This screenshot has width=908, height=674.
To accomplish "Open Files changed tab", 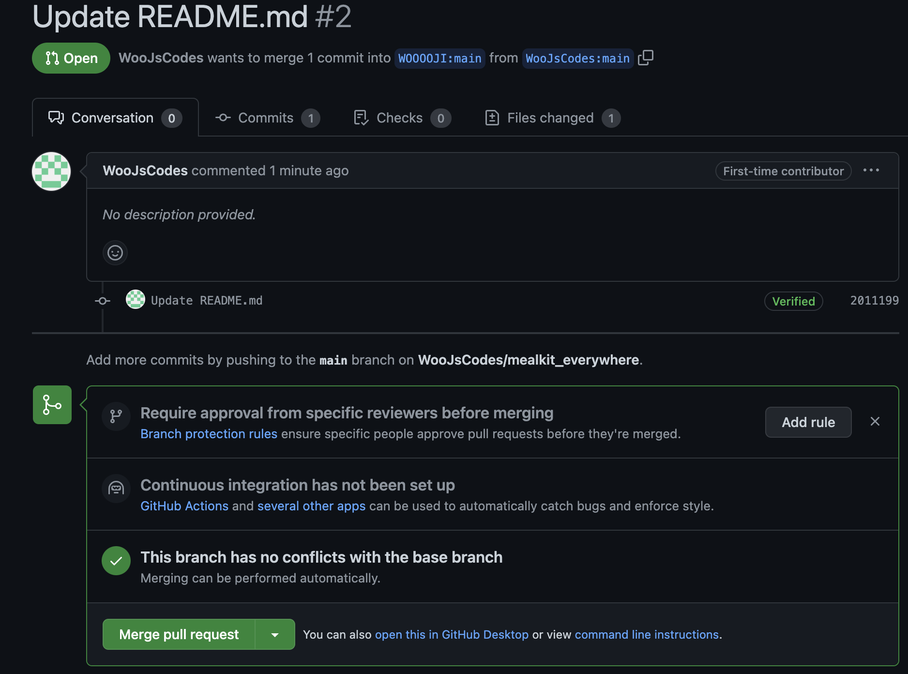I will pyautogui.click(x=552, y=118).
